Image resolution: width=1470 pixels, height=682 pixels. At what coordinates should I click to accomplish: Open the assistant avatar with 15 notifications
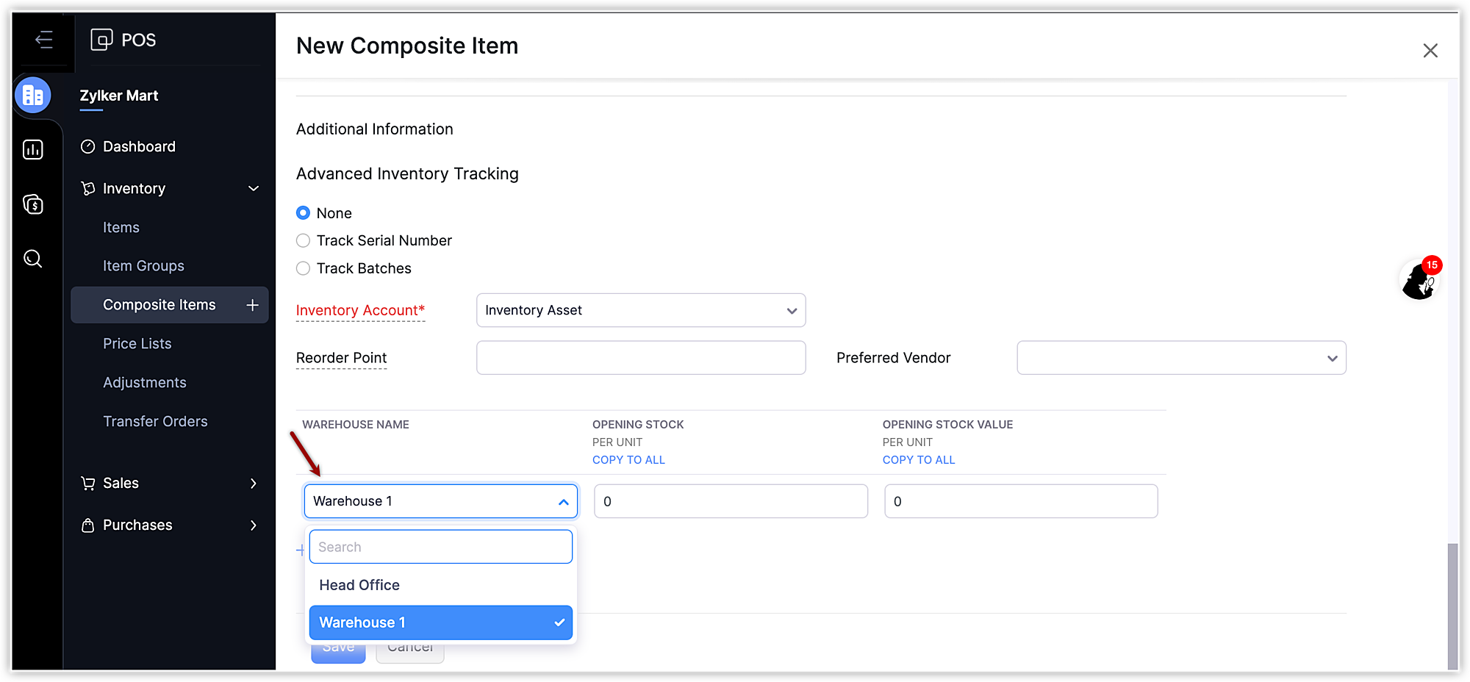pyautogui.click(x=1419, y=281)
